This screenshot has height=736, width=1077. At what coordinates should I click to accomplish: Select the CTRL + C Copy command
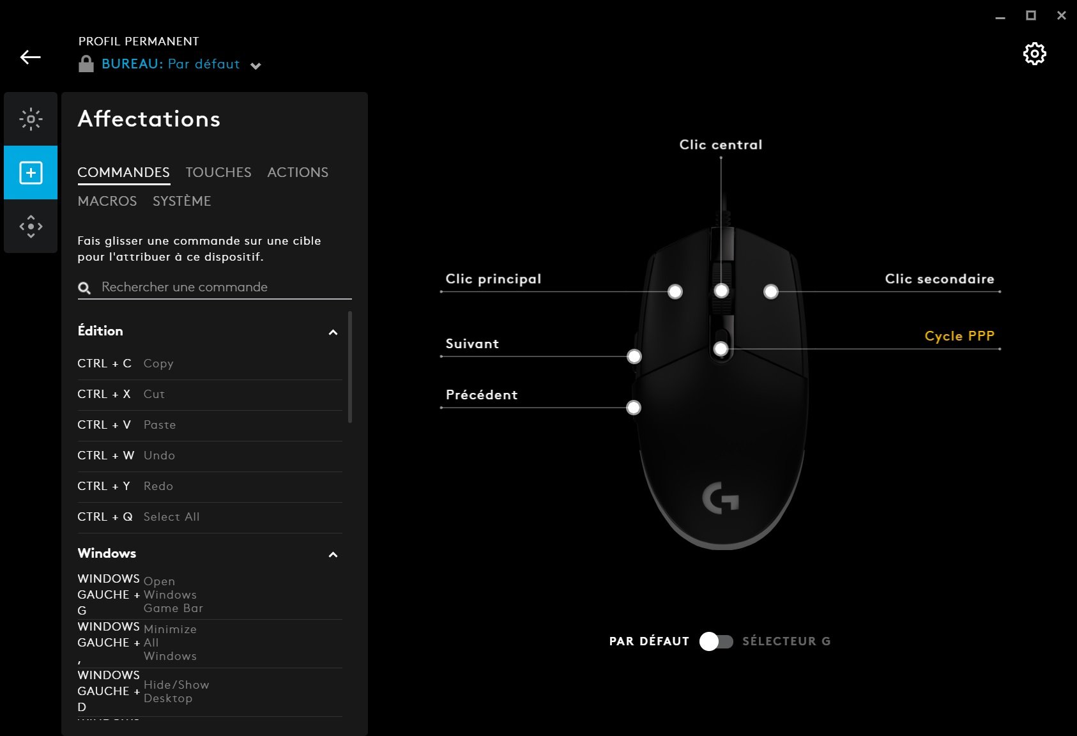pos(210,364)
